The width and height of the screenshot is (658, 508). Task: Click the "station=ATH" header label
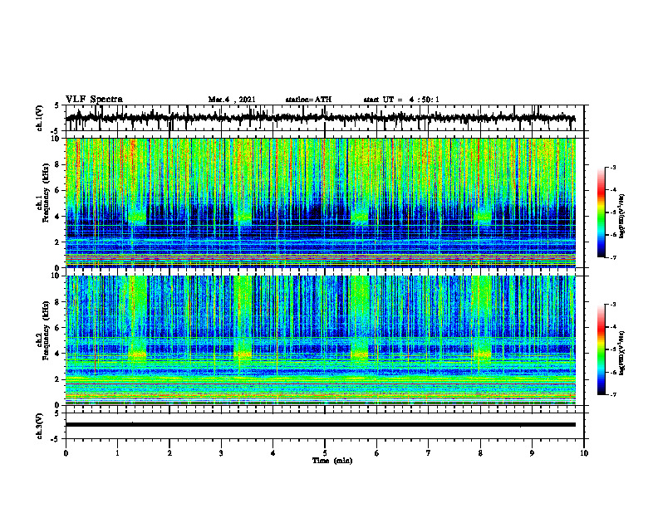tap(308, 100)
